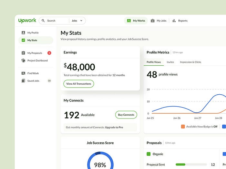Click the Project Dashboard sidebar icon

point(23,61)
